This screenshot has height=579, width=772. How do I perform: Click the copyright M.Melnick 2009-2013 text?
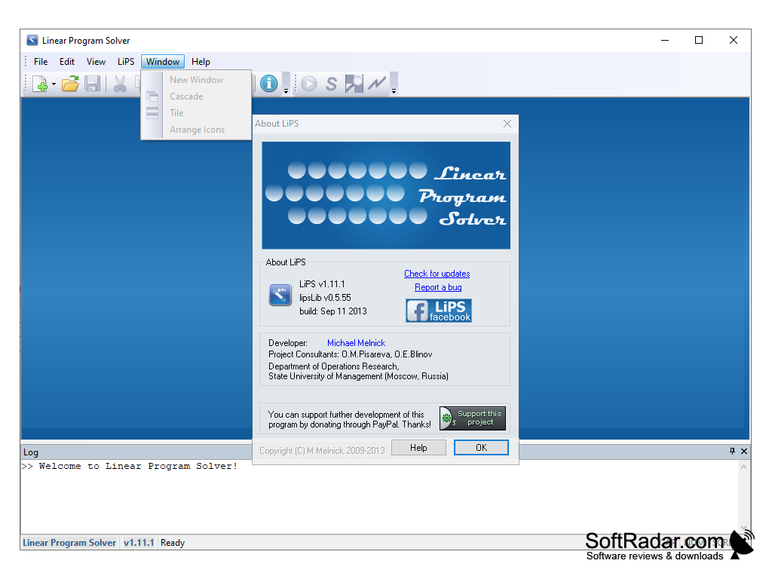coord(322,451)
